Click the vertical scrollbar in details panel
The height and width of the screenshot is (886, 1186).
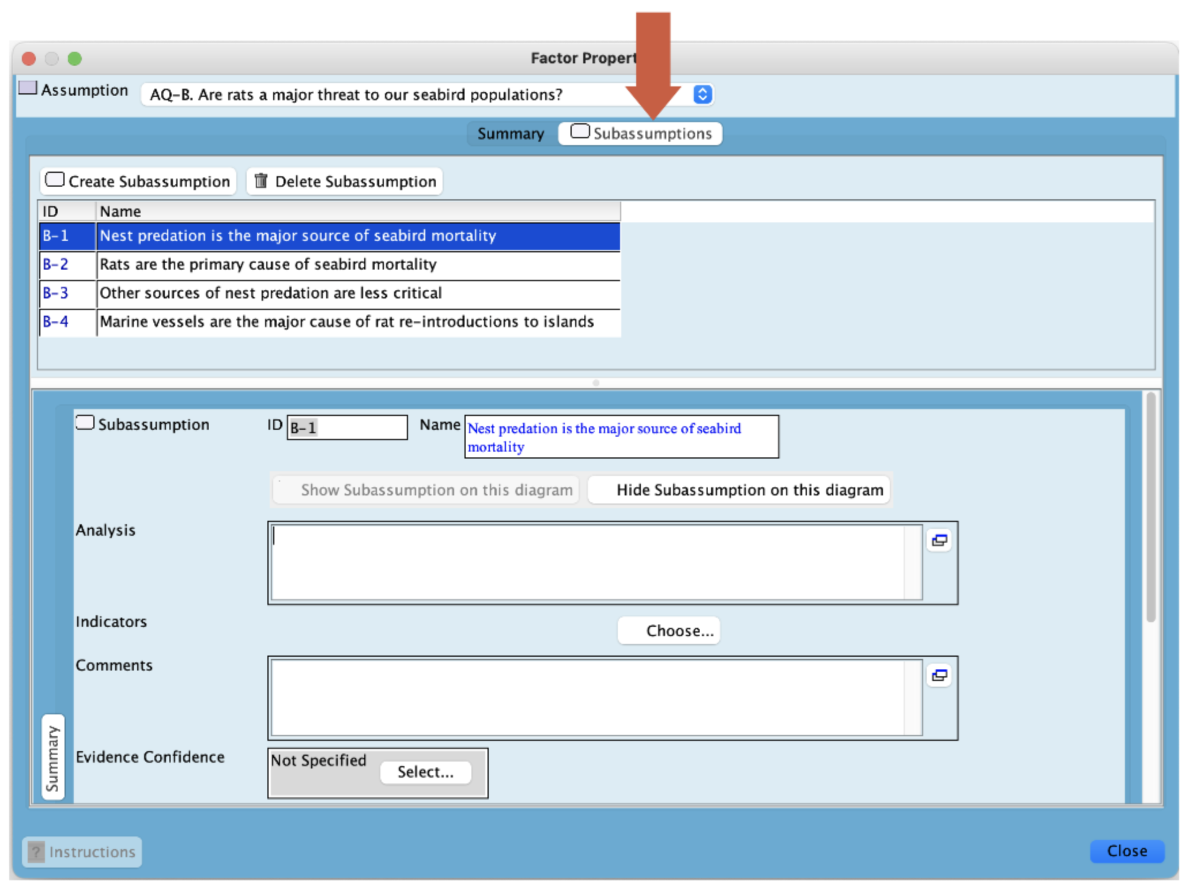[1150, 507]
